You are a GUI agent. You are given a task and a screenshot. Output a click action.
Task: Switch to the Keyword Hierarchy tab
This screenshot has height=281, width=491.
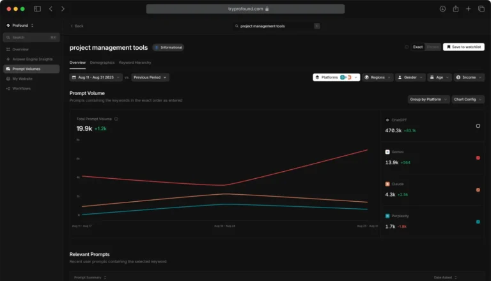135,63
